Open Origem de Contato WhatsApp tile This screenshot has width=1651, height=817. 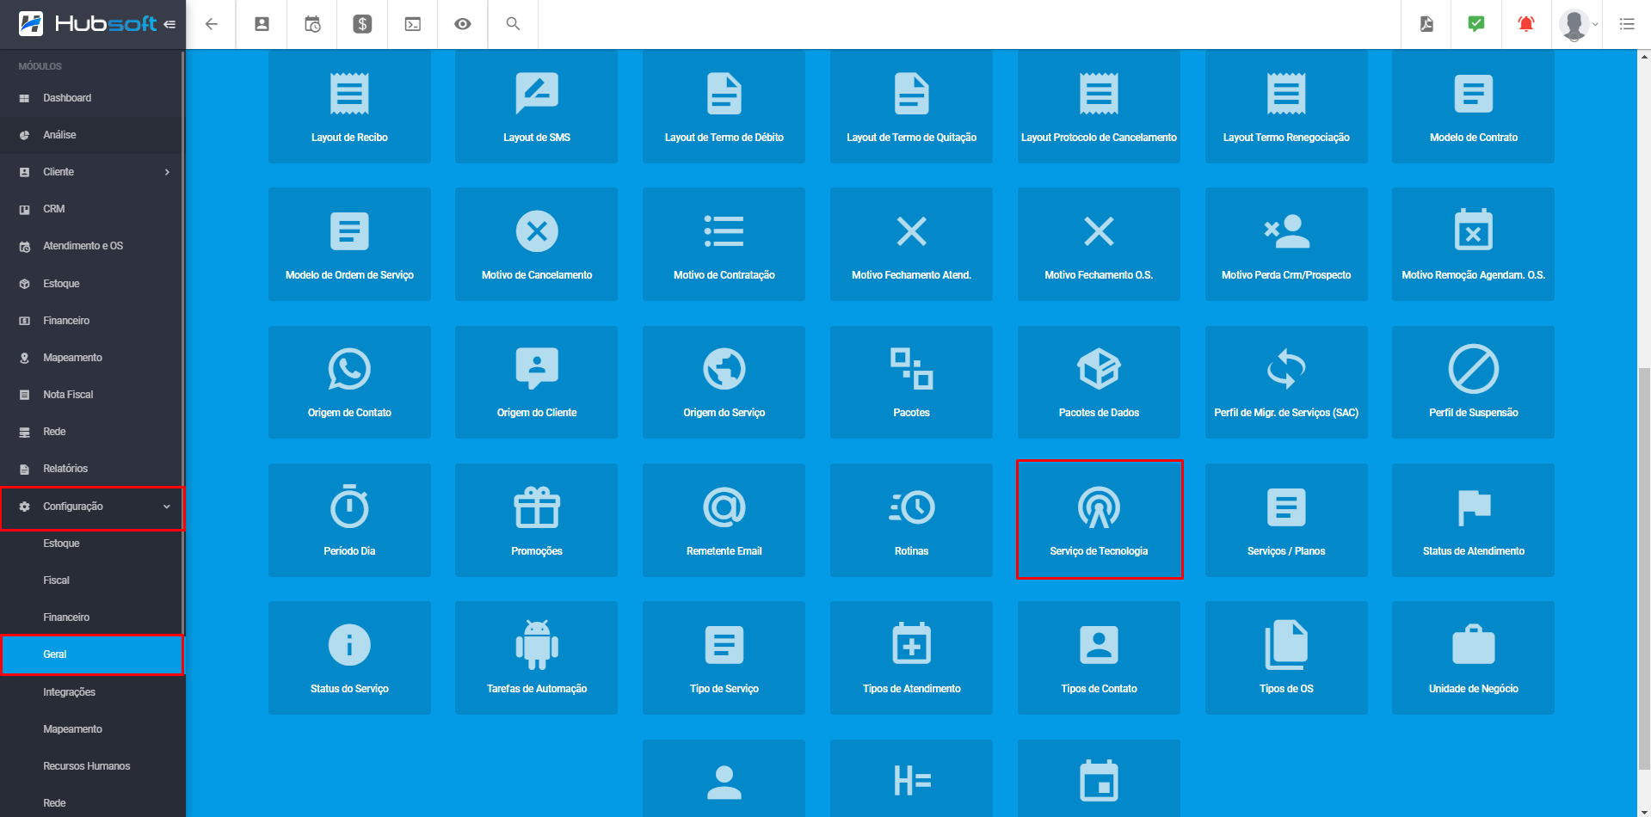[349, 382]
